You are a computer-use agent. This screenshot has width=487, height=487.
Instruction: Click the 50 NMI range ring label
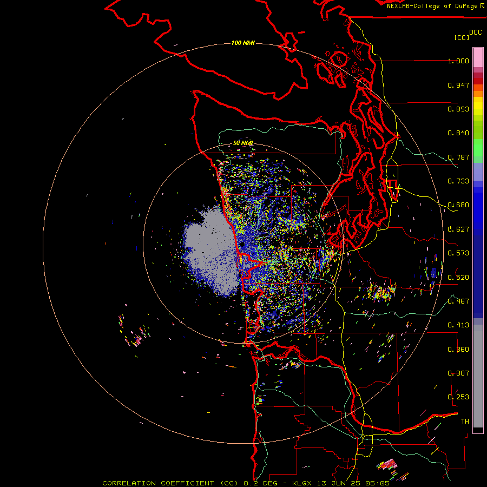pyautogui.click(x=243, y=143)
